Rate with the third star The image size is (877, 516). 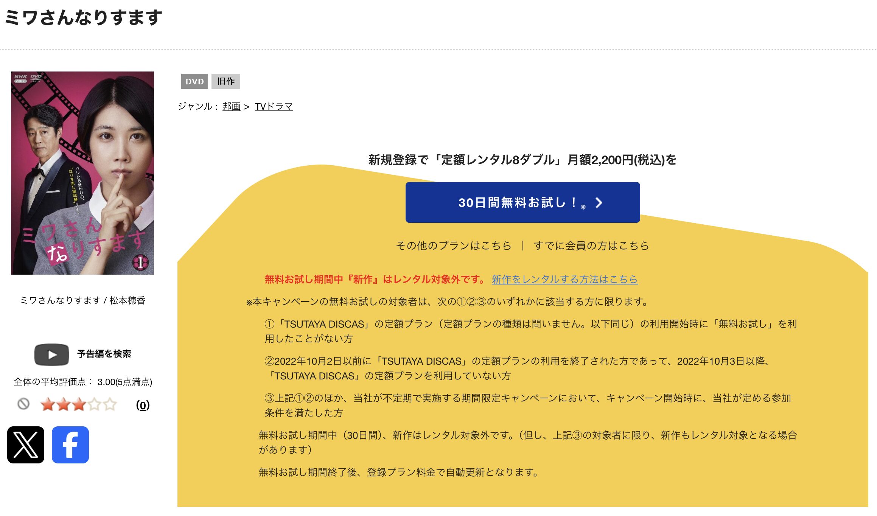[79, 404]
